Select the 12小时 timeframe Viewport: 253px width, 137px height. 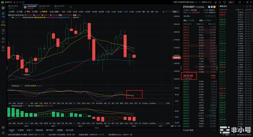point(138,12)
